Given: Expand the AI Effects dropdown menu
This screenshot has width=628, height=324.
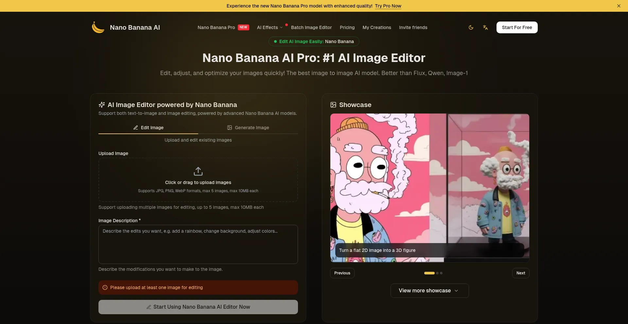Looking at the screenshot, I should pyautogui.click(x=270, y=27).
